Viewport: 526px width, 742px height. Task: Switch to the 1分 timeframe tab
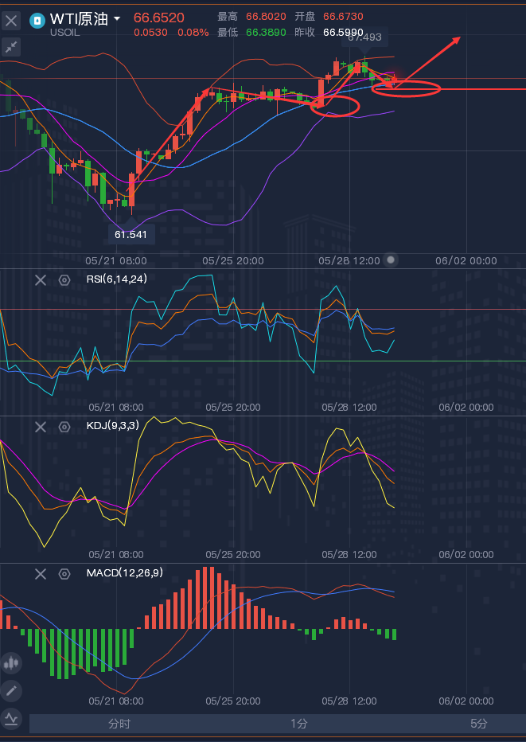pyautogui.click(x=298, y=724)
